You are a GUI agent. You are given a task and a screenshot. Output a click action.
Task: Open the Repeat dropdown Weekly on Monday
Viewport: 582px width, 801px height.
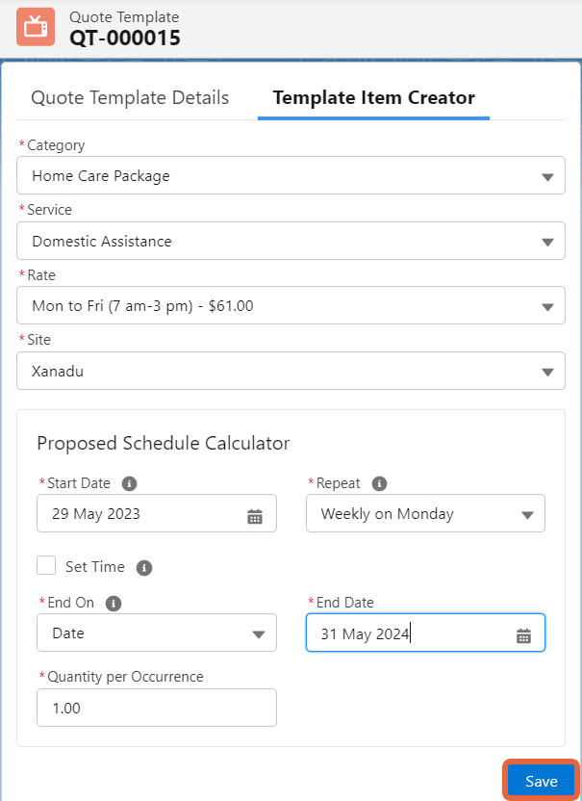coord(425,514)
